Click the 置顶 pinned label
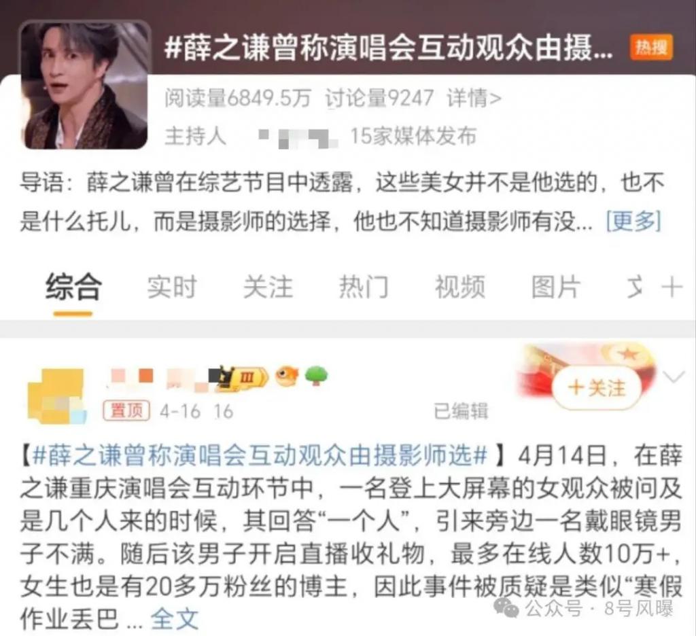 pos(126,410)
